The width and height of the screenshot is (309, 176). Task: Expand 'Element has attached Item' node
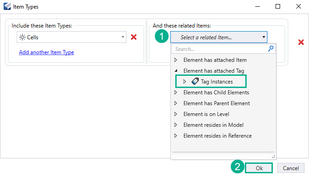[176, 60]
